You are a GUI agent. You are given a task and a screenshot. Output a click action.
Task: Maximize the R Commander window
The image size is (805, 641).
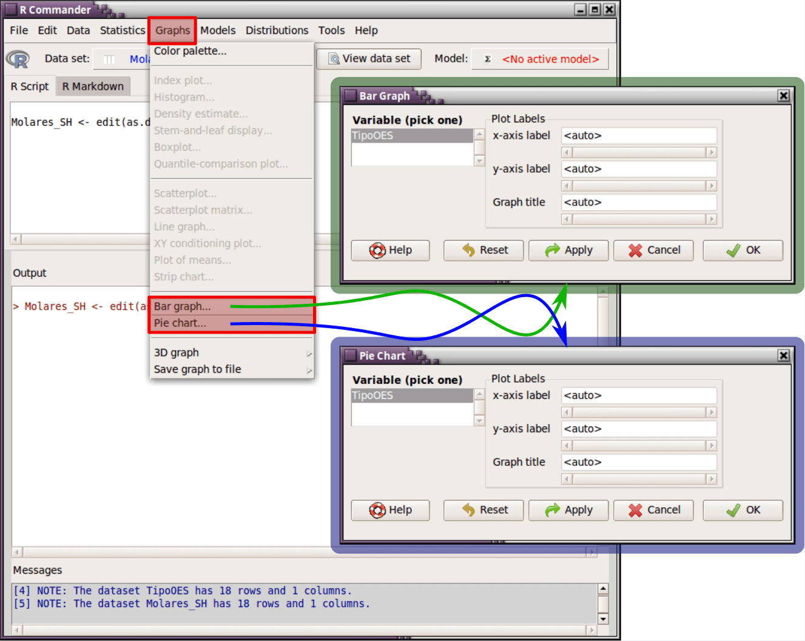tap(595, 10)
